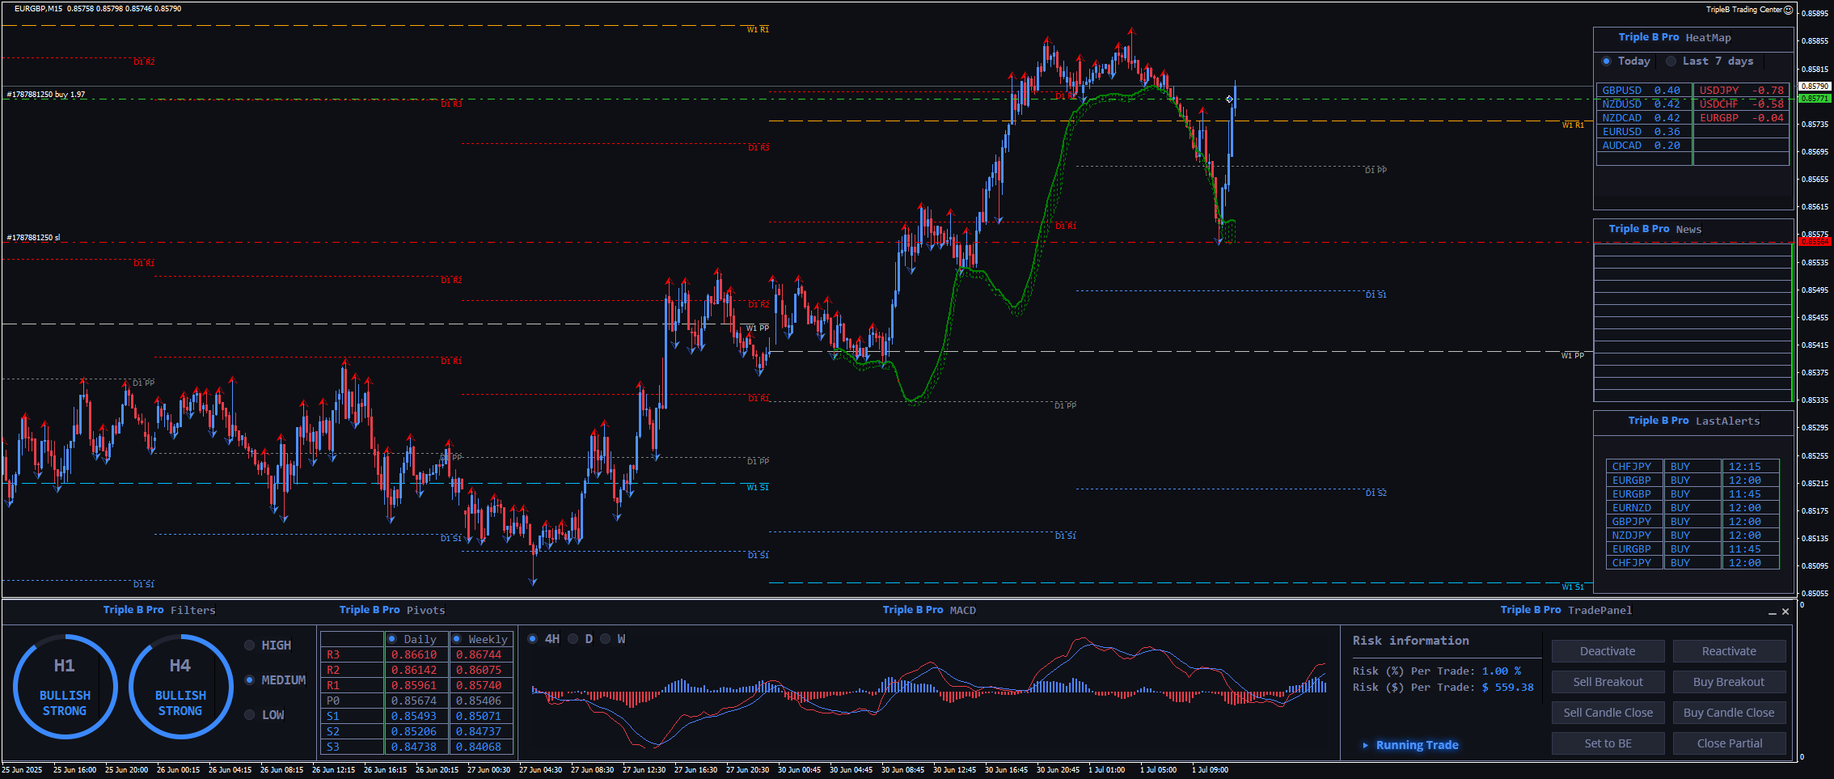1834x779 pixels.
Task: Choose the LOW filter option
Action: (250, 715)
